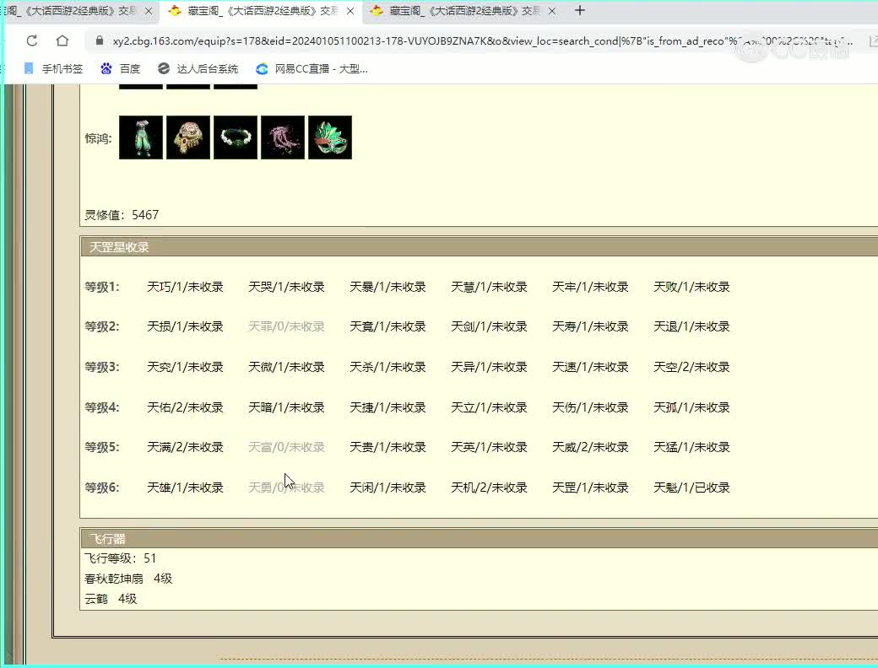Click the 天退/1/未收录 entry
The height and width of the screenshot is (668, 878).
point(691,326)
